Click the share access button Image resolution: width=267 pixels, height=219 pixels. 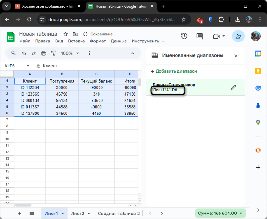[x=238, y=36]
